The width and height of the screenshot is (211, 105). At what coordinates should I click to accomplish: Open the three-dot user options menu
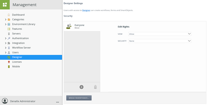pos(57,102)
